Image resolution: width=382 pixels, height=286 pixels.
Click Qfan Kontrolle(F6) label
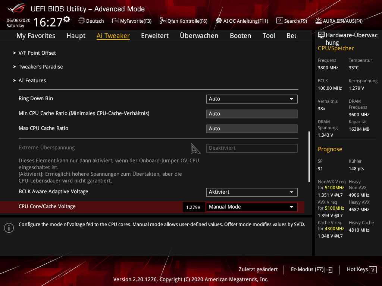(187, 21)
